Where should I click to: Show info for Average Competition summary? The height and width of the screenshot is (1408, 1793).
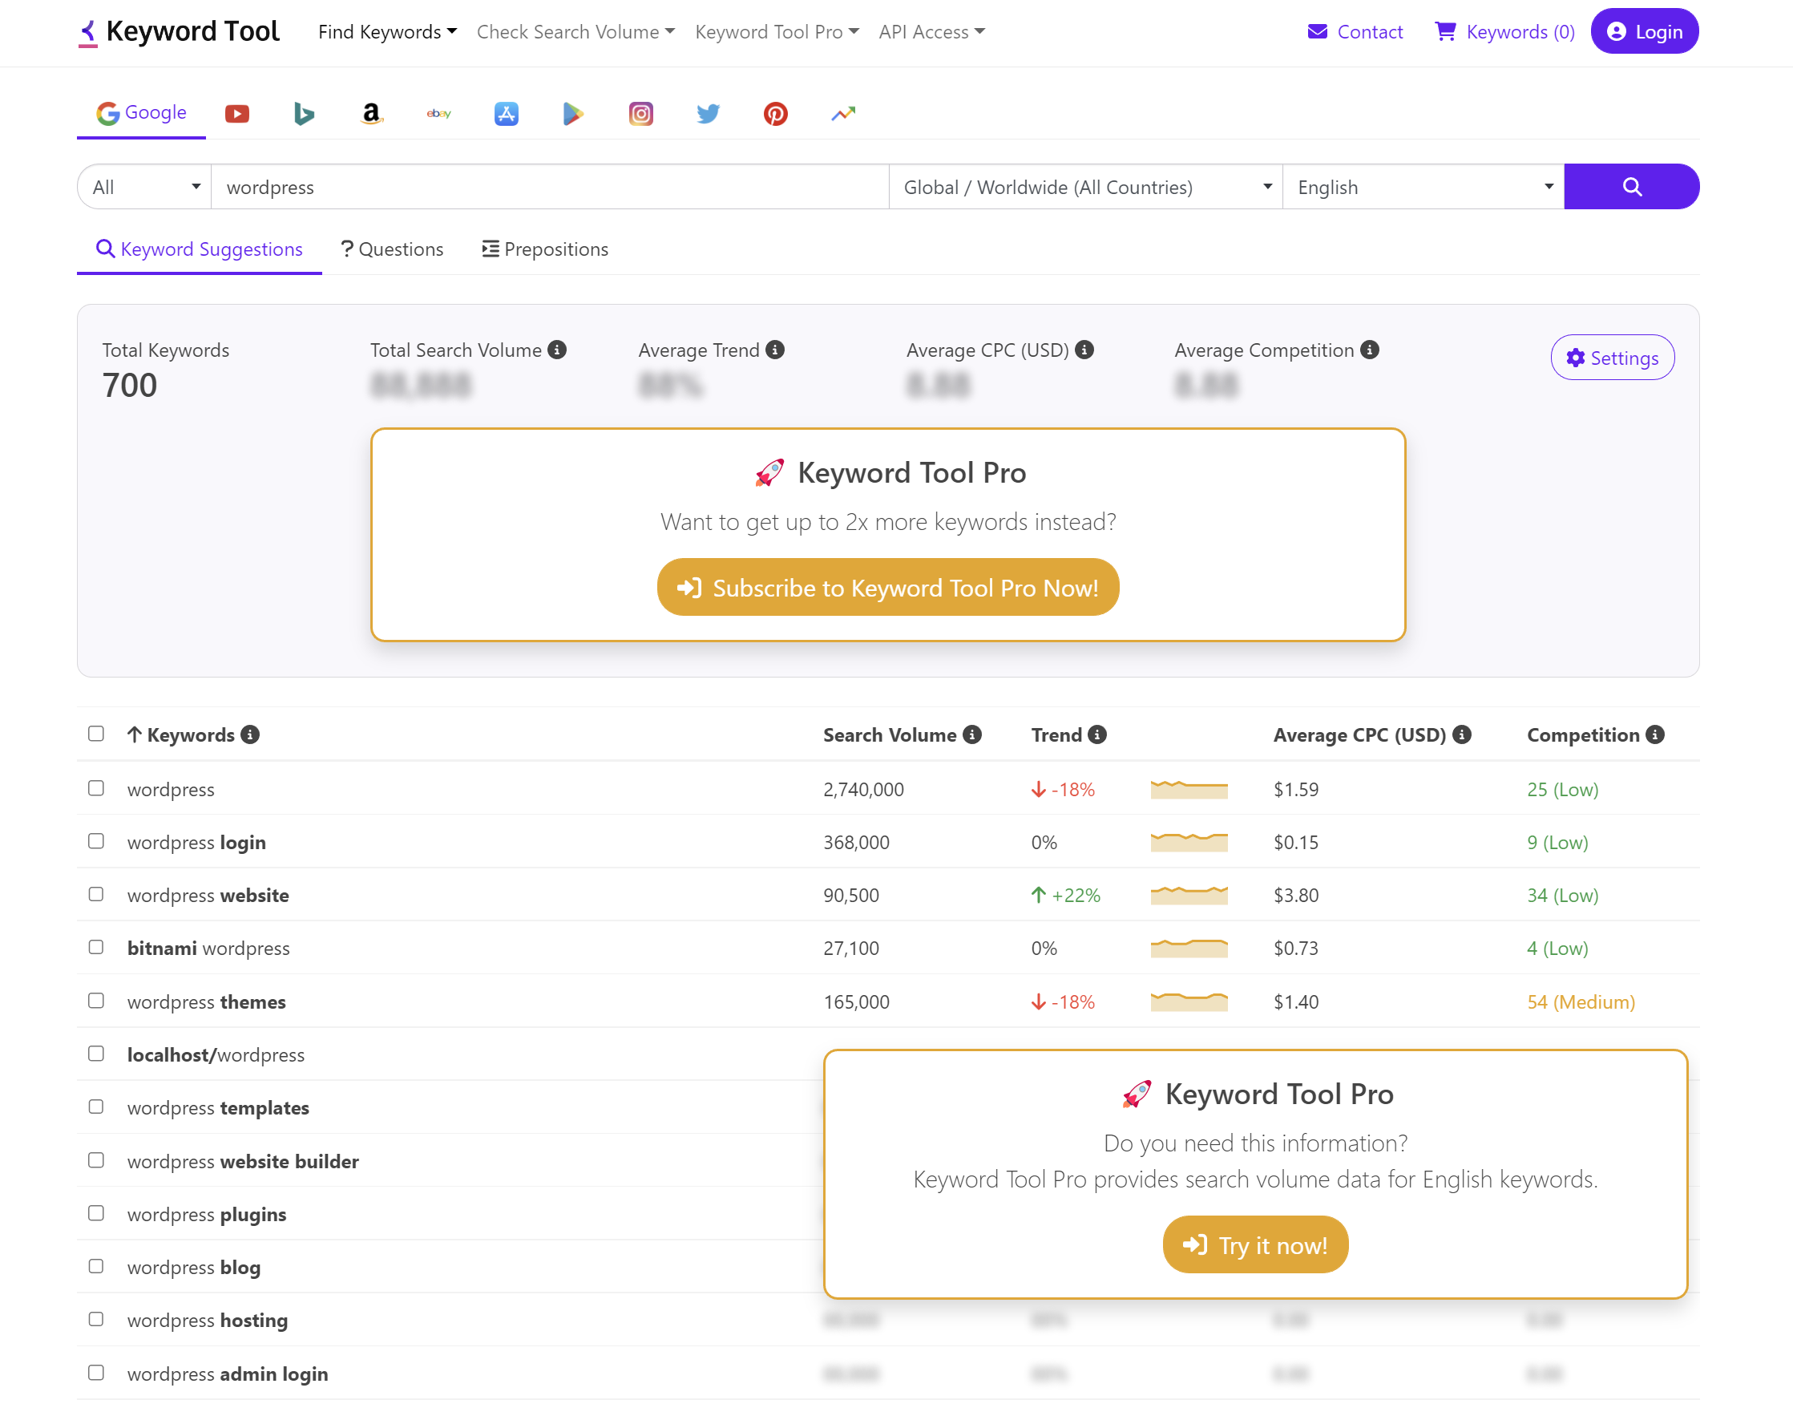click(1371, 350)
